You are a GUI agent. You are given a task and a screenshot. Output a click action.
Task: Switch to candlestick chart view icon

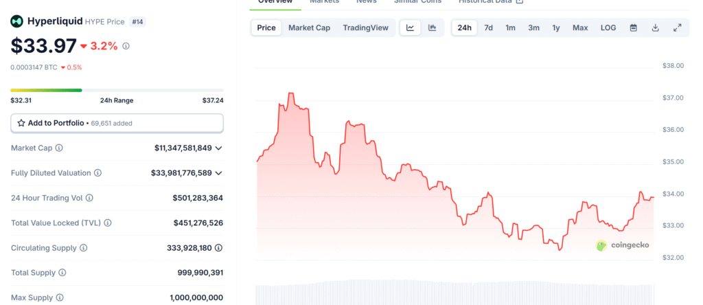433,27
